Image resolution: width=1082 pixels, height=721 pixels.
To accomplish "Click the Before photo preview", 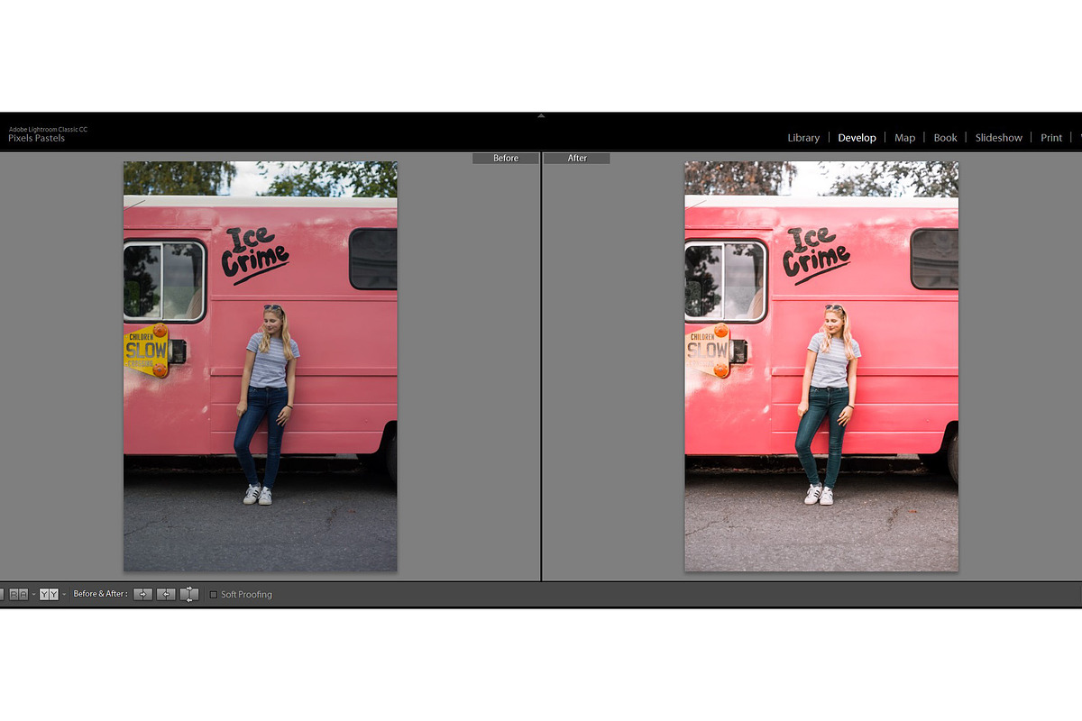I will [261, 366].
